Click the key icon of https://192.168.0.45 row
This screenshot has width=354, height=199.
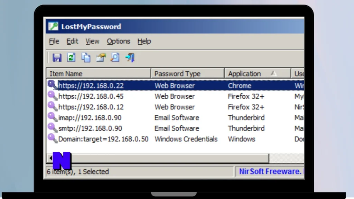click(x=53, y=96)
